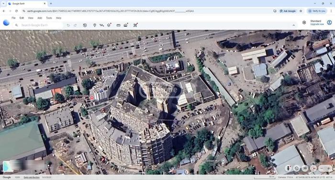Go forward in the browser
Viewport: 335px width, 180px height.
click(10, 11)
